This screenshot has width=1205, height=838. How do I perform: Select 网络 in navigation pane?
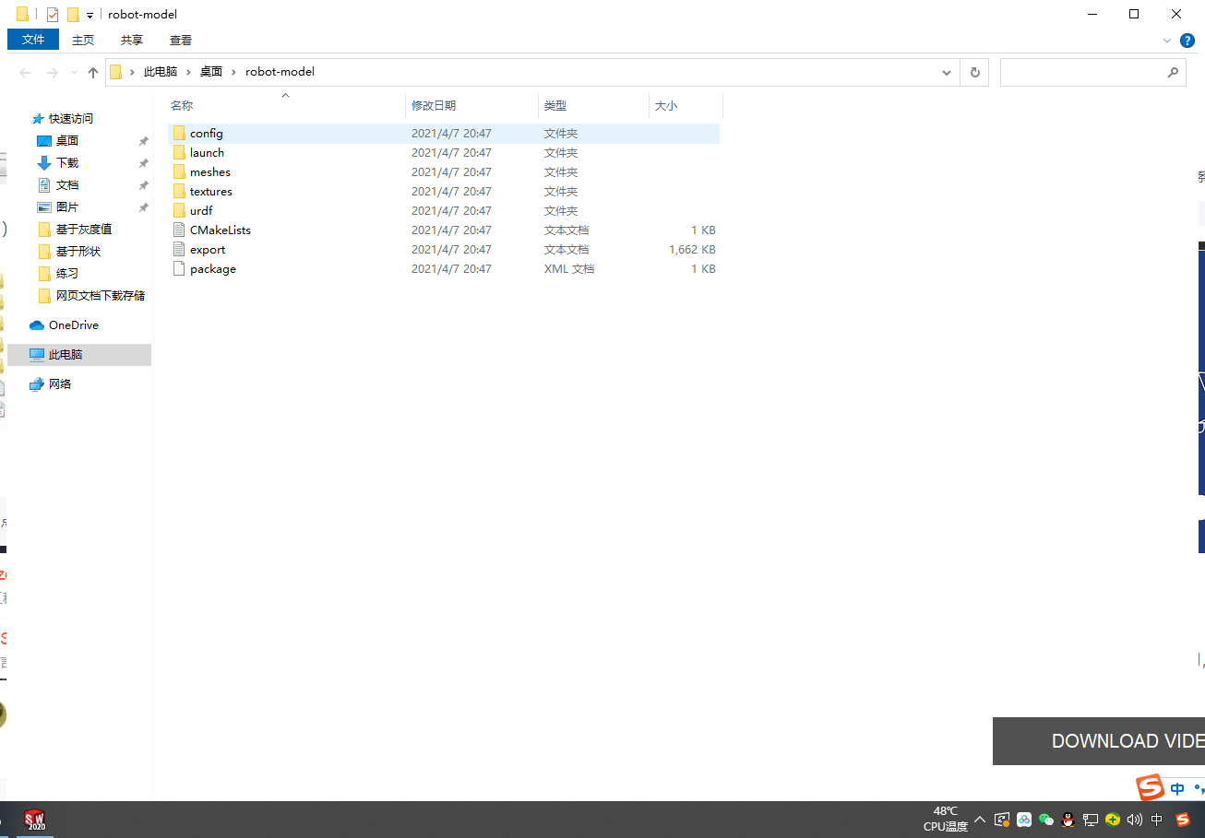point(60,384)
